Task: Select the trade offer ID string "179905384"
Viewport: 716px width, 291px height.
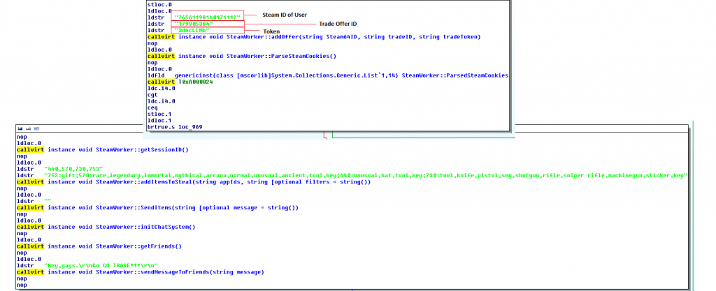Action: point(194,24)
